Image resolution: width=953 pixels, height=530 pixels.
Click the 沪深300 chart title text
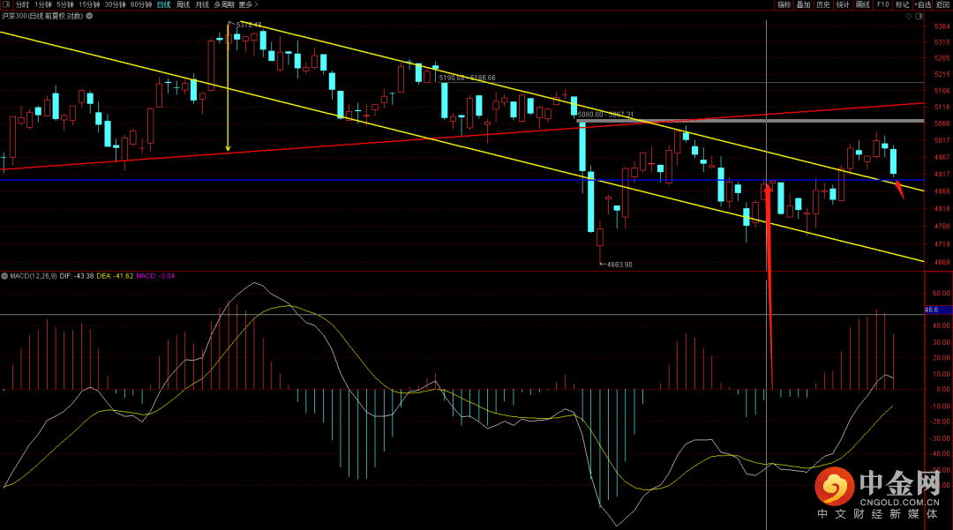pyautogui.click(x=42, y=16)
